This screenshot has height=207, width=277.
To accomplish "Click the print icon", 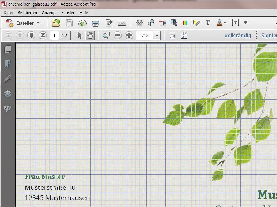I will pyautogui.click(x=96, y=23).
